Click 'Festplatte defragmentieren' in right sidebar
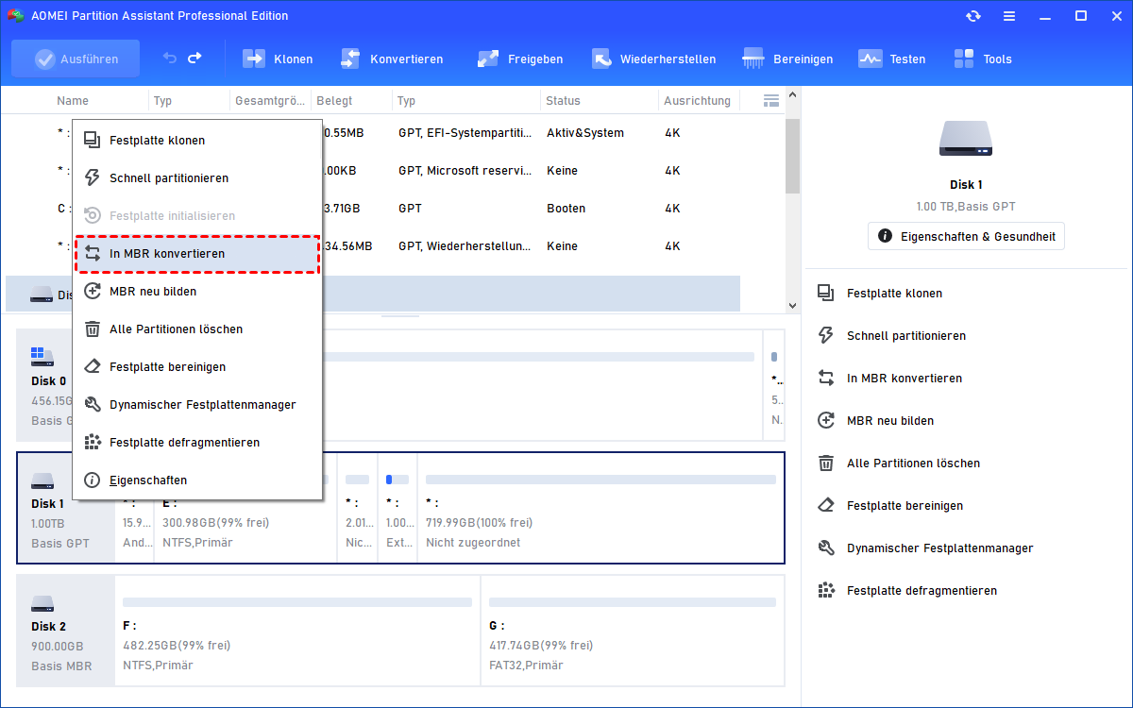 pyautogui.click(x=922, y=591)
